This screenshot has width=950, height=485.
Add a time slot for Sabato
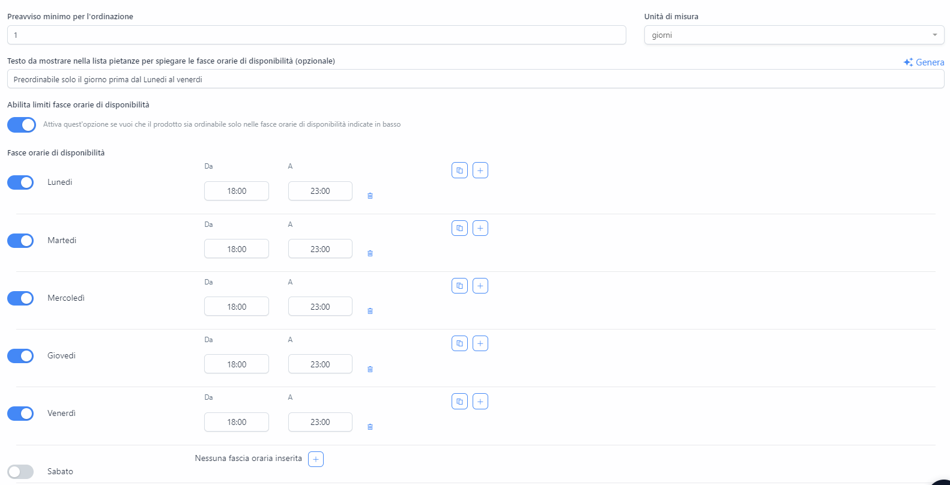(316, 459)
